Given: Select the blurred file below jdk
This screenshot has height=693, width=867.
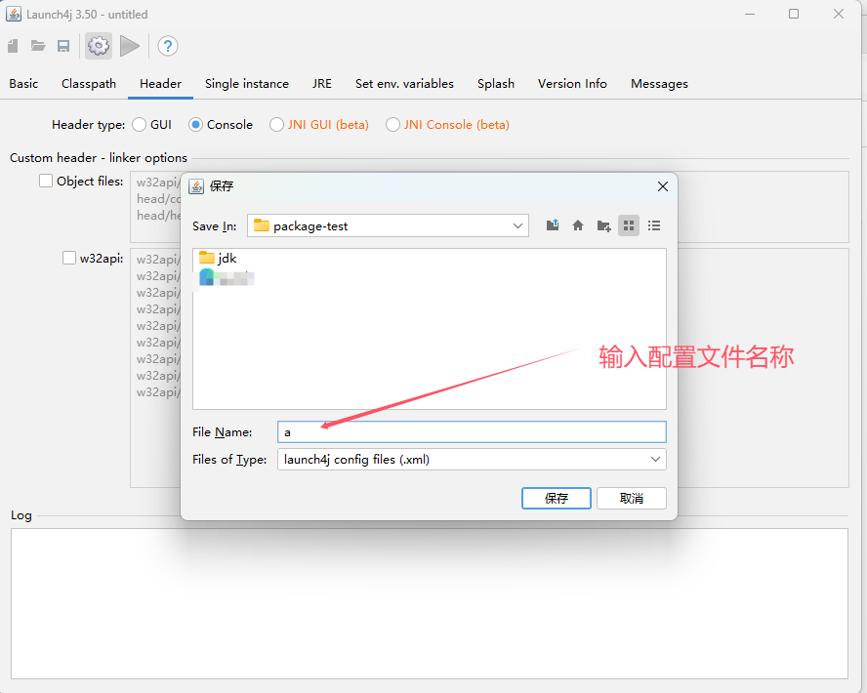Looking at the screenshot, I should [227, 277].
